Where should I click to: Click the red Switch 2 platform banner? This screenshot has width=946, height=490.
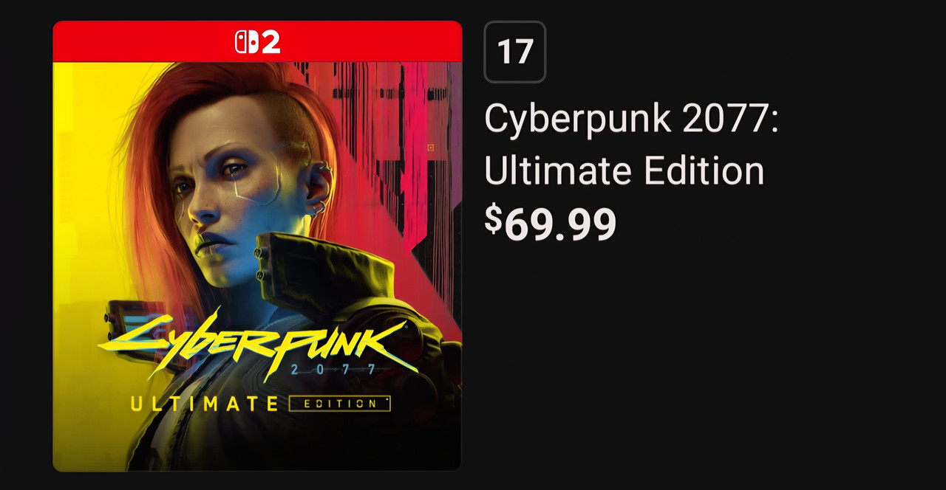(x=257, y=41)
